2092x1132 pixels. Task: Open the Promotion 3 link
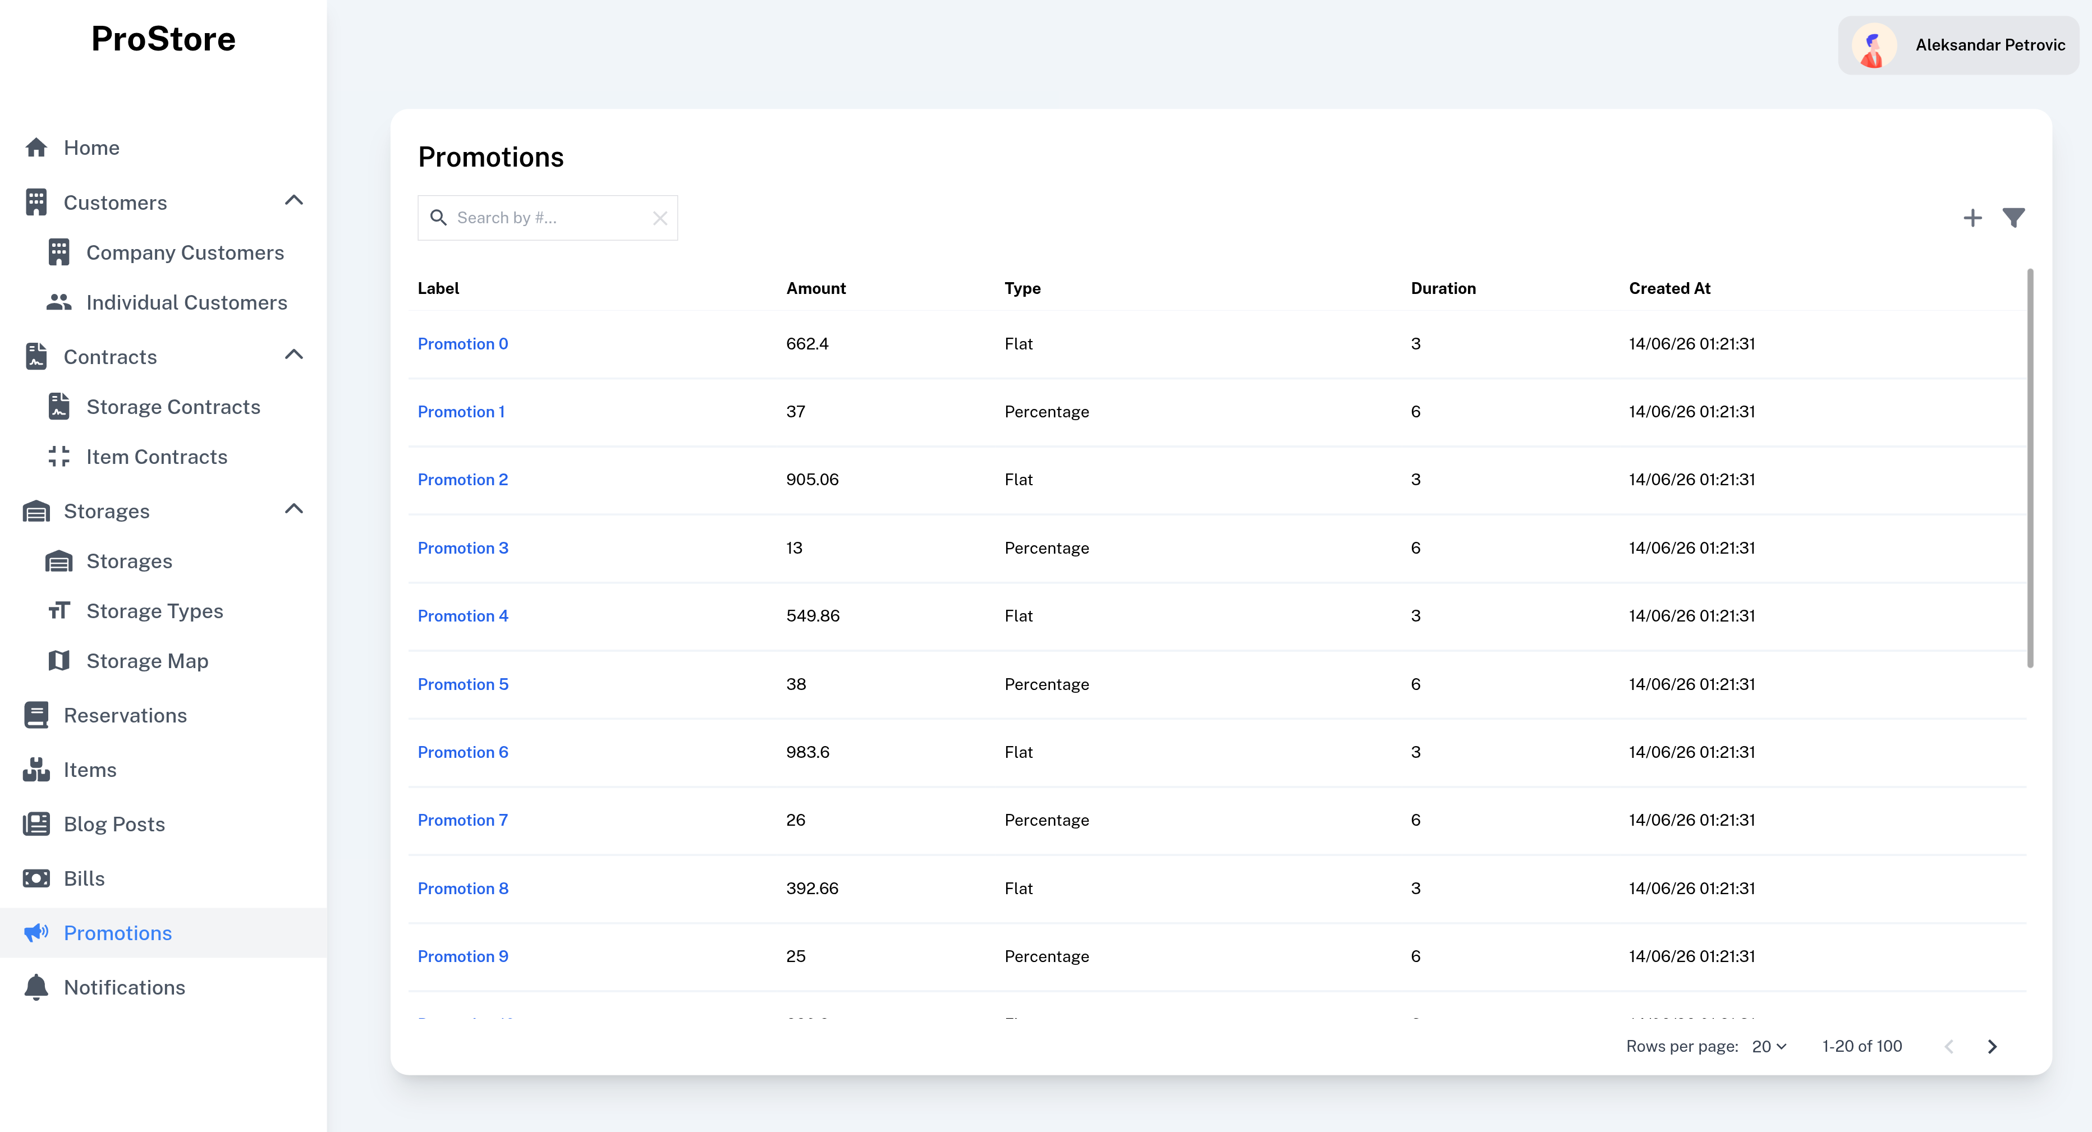tap(463, 548)
